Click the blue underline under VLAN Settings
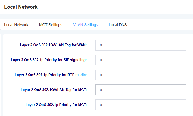Viewport: 193px width, 116px height. coord(85,30)
